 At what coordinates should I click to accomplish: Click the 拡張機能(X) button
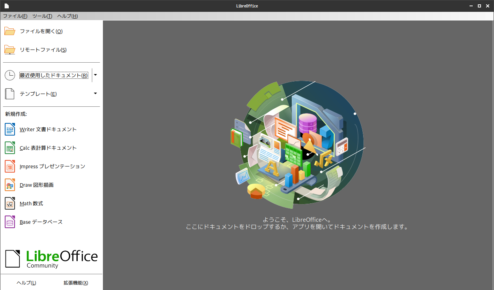pos(76,283)
